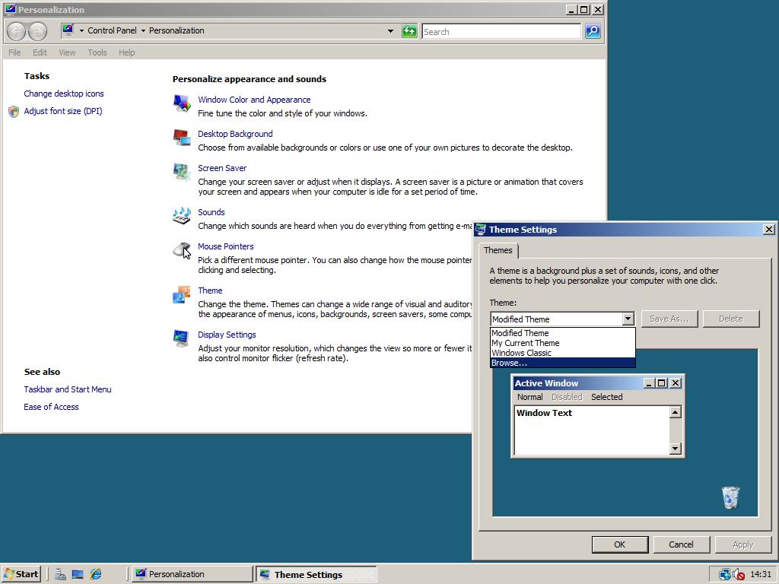Click the shield icon beside Adjust font size
779x584 pixels.
pos(14,111)
